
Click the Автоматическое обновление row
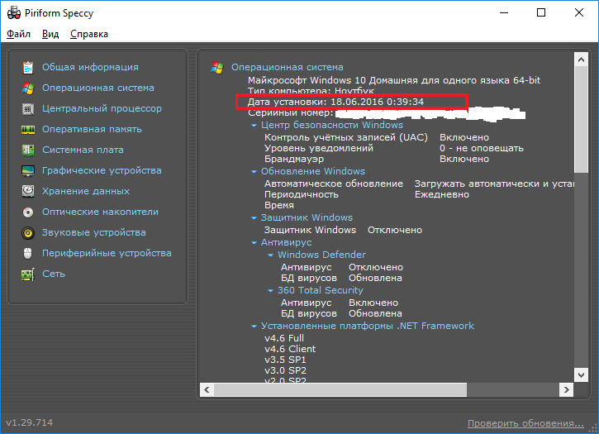419,184
